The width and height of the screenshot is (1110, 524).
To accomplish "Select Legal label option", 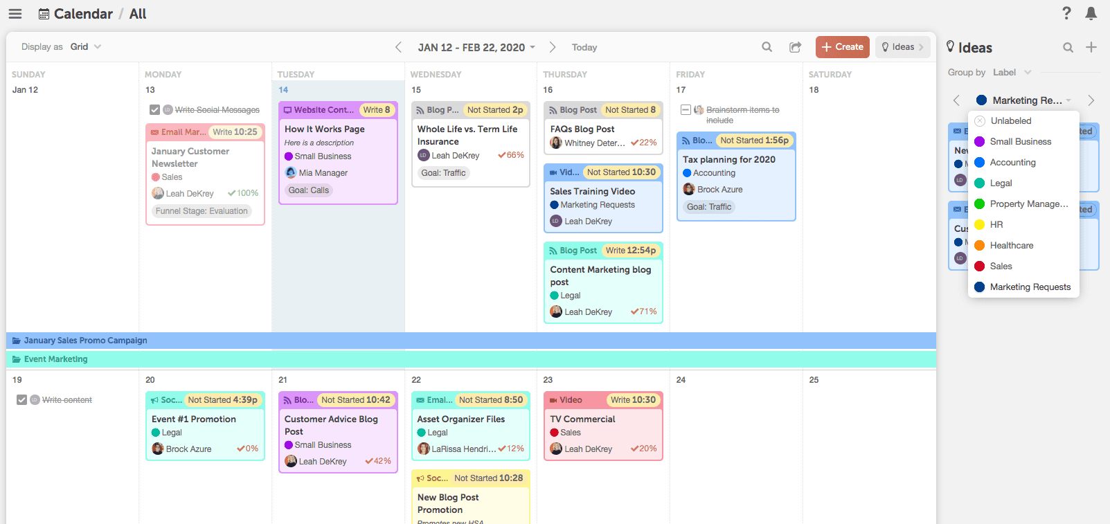I will [x=1023, y=183].
